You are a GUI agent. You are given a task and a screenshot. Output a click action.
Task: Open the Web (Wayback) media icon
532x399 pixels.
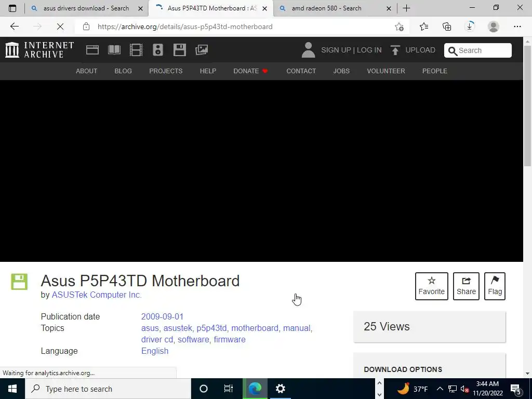(92, 50)
